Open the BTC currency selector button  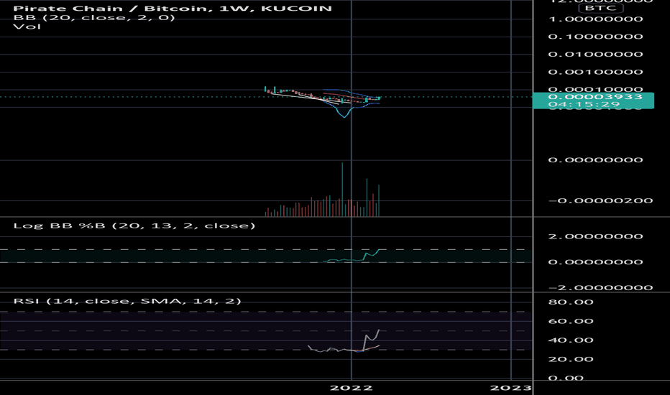tap(600, 8)
